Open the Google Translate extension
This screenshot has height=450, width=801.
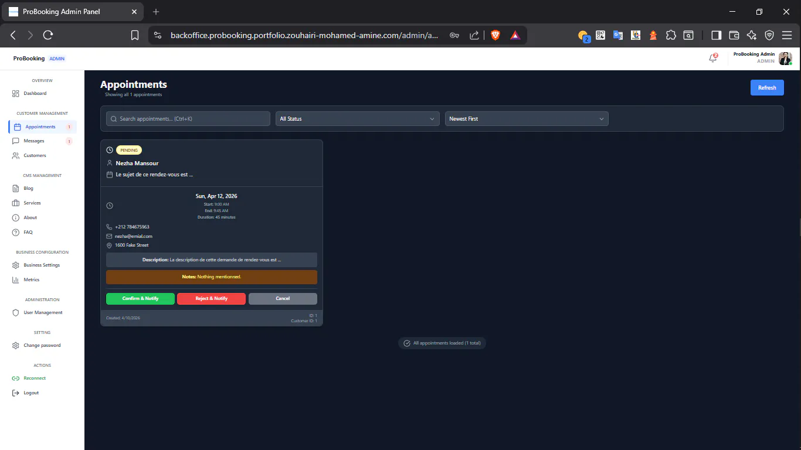tap(618, 35)
